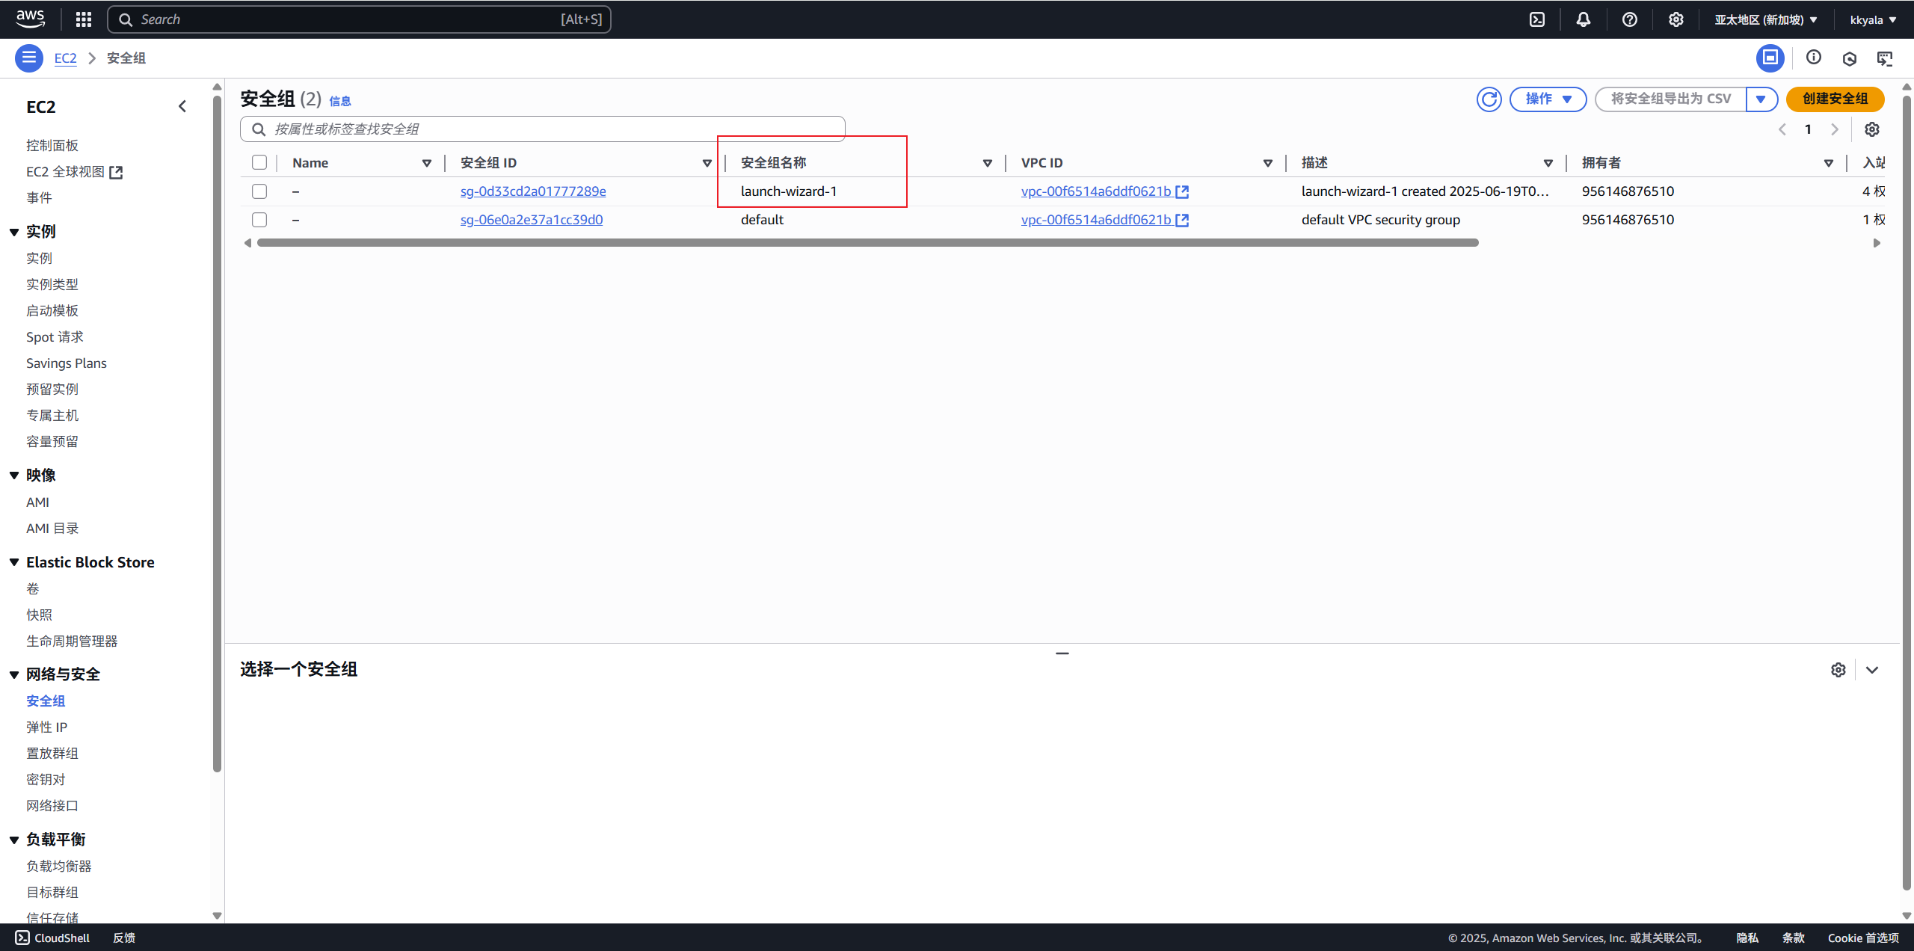
Task: Open the external link icon beside EC2 全球视图
Action: (x=116, y=172)
